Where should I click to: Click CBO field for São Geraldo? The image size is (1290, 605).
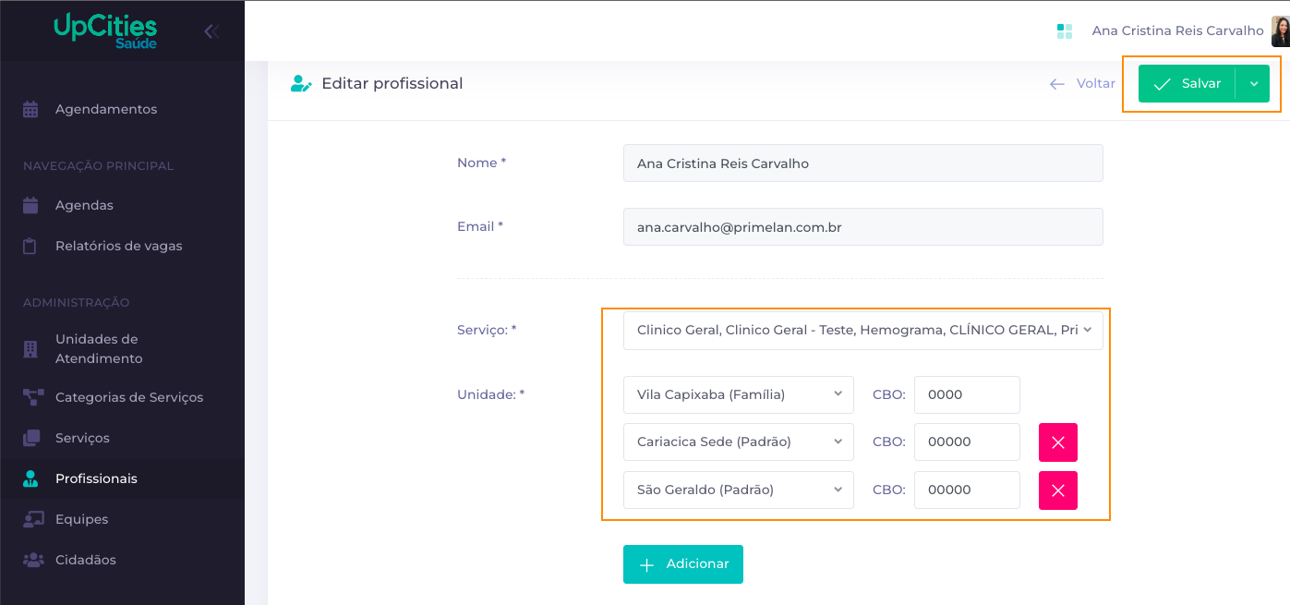(967, 490)
